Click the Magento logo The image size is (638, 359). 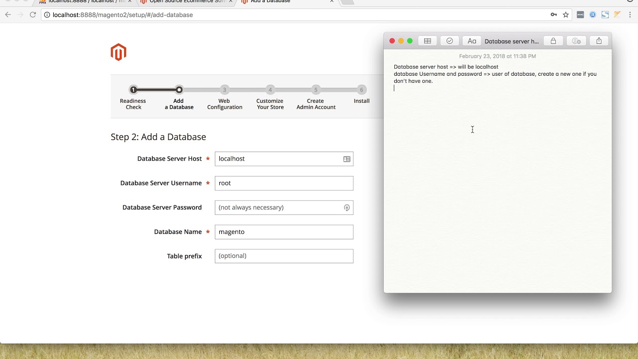tap(119, 52)
